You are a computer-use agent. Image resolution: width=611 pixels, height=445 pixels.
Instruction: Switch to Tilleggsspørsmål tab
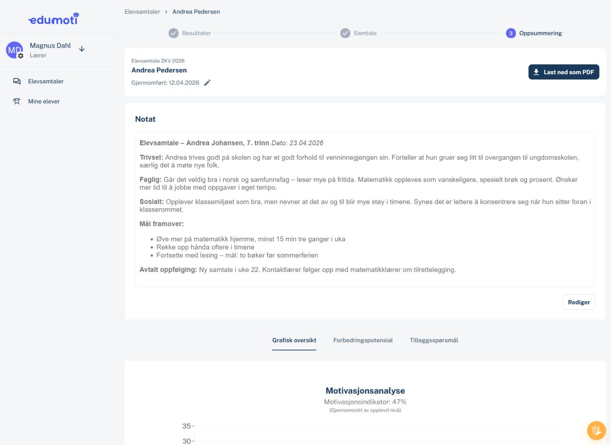[x=434, y=340]
